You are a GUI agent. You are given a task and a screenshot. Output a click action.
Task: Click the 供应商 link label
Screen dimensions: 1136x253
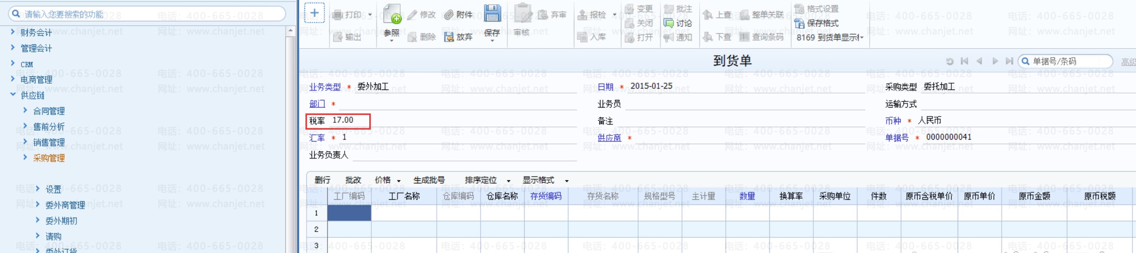(609, 138)
